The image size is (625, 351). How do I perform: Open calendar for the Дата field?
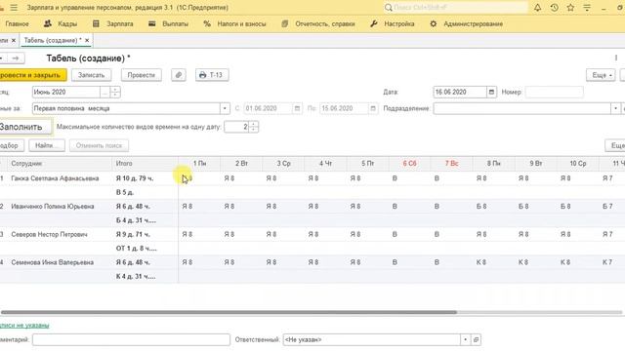coord(491,92)
